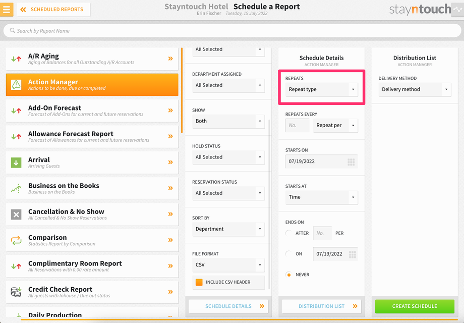The image size is (464, 323).
Task: Click the chevron on Add-On Forecast row
Action: pyautogui.click(x=170, y=111)
